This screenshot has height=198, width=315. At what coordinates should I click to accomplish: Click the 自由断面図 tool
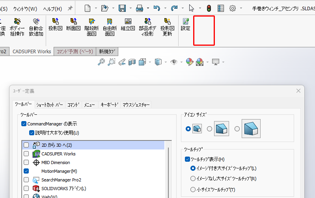pos(110,27)
